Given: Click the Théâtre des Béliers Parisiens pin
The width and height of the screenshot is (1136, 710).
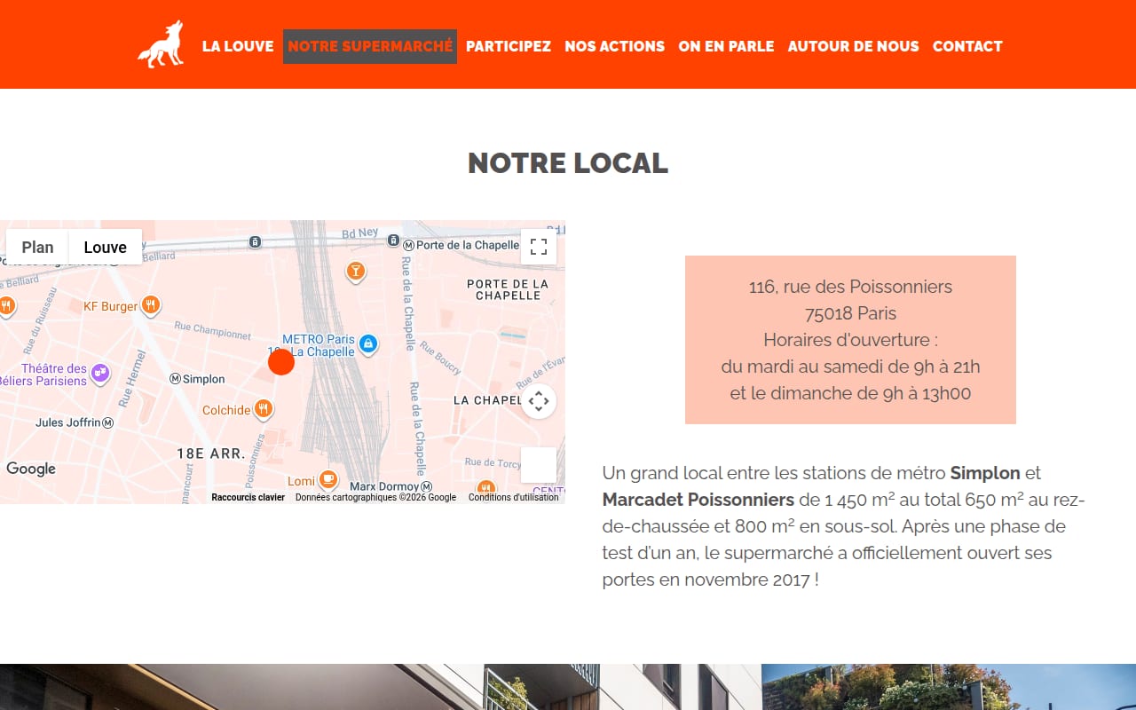Looking at the screenshot, I should (100, 374).
